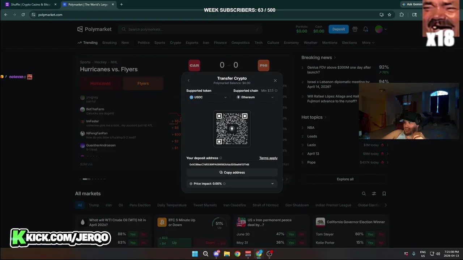The width and height of the screenshot is (463, 260).
Task: Click the Polymarket logo
Action: click(x=94, y=29)
